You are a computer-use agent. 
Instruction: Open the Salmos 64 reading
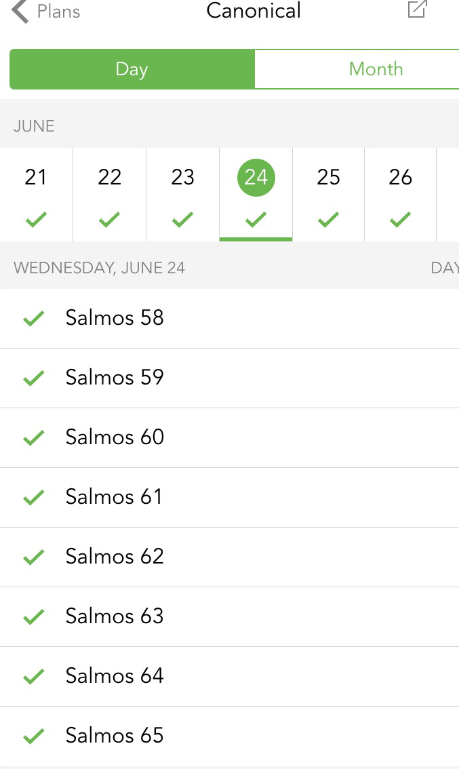coord(115,676)
